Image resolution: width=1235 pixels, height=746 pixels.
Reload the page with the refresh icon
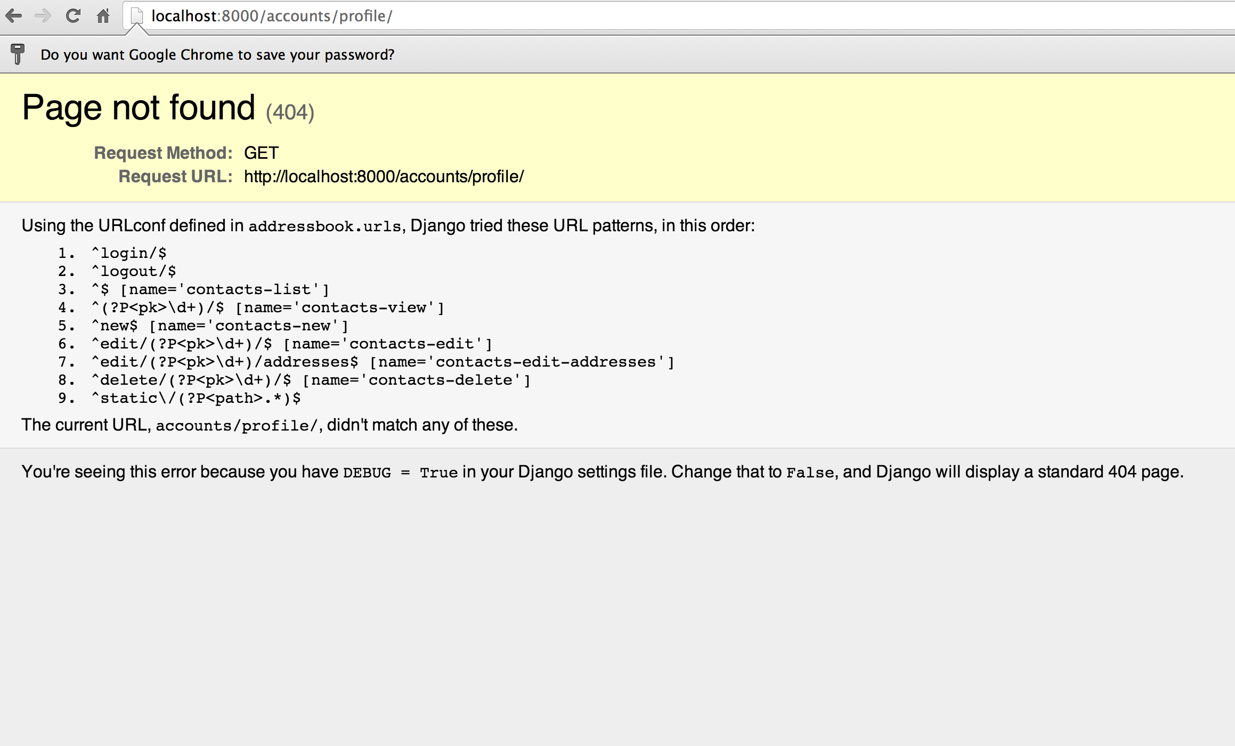click(x=73, y=16)
